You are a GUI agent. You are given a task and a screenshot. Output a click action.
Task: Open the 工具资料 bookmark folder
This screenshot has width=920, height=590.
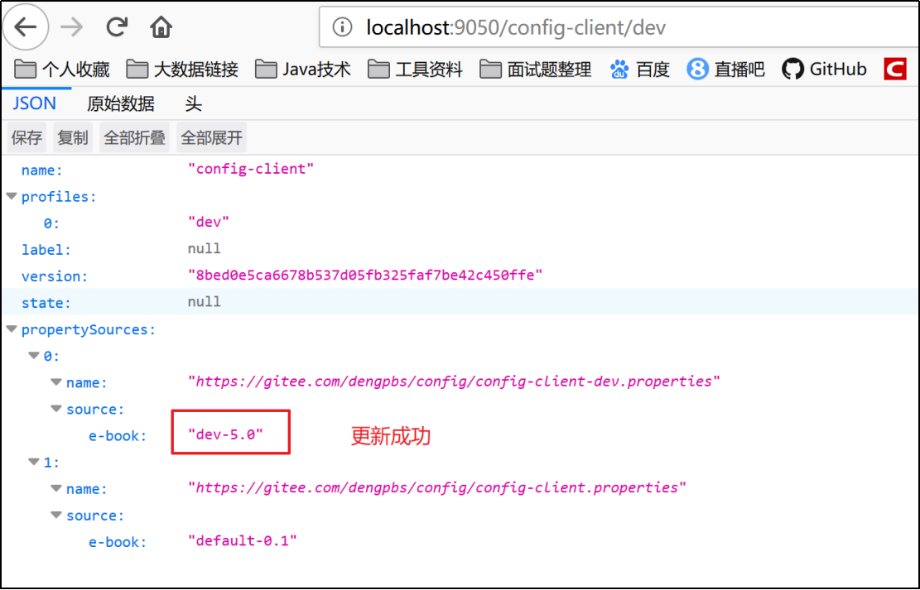click(416, 70)
